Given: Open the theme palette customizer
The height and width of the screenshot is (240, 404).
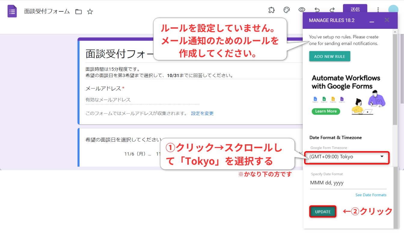Looking at the screenshot, I should 287,10.
